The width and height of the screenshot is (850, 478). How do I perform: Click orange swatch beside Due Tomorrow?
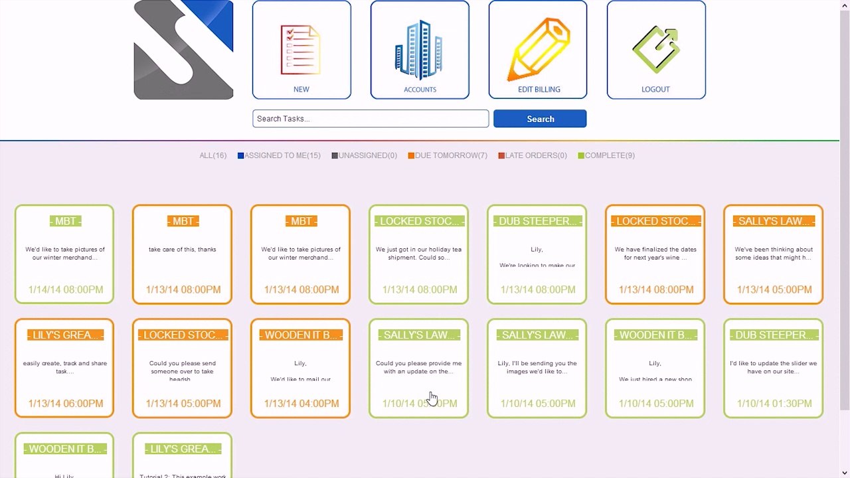coord(412,156)
